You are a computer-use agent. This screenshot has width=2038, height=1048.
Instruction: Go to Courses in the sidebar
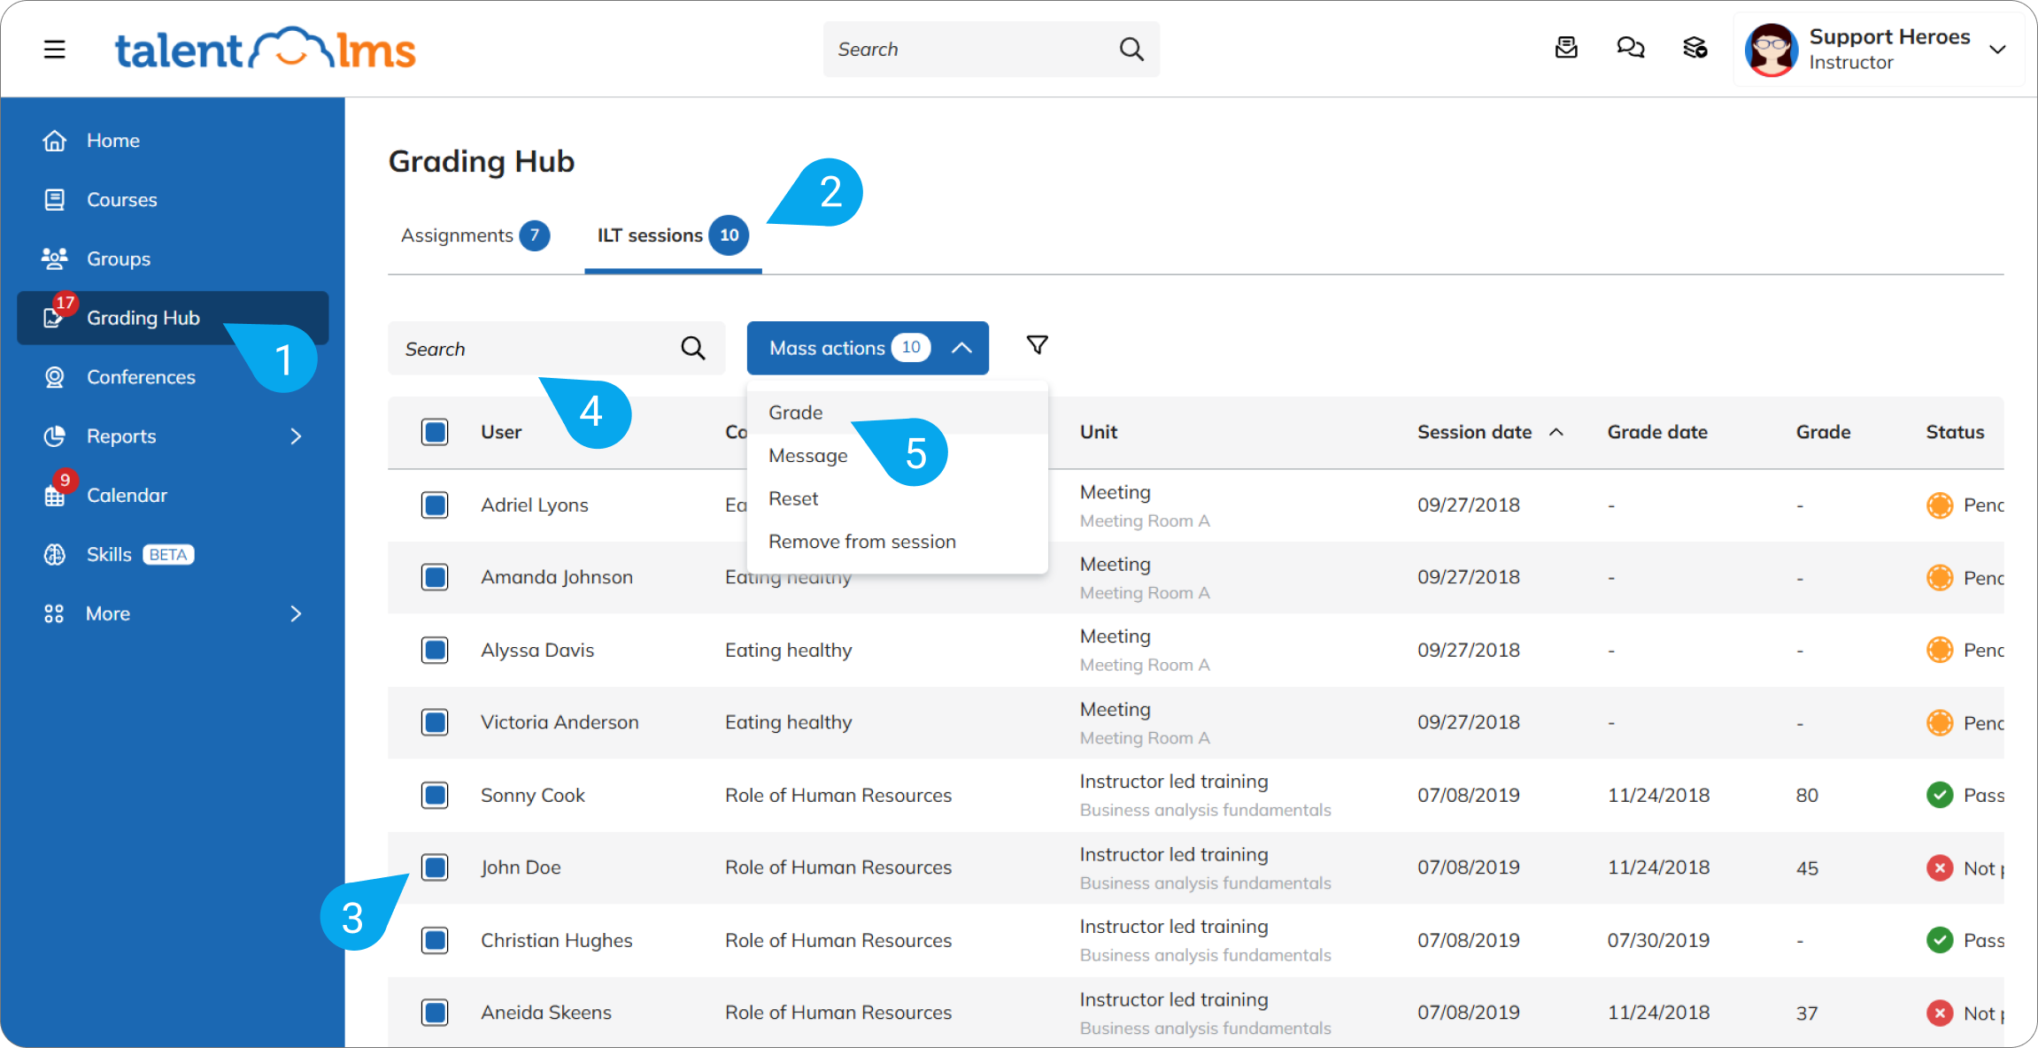173,200
